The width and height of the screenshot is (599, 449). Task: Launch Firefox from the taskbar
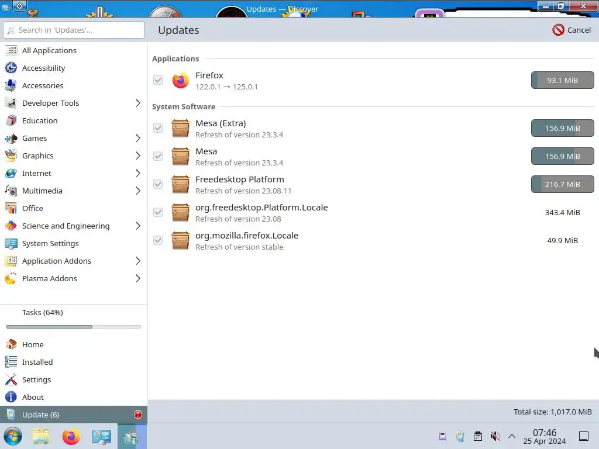[x=71, y=436]
